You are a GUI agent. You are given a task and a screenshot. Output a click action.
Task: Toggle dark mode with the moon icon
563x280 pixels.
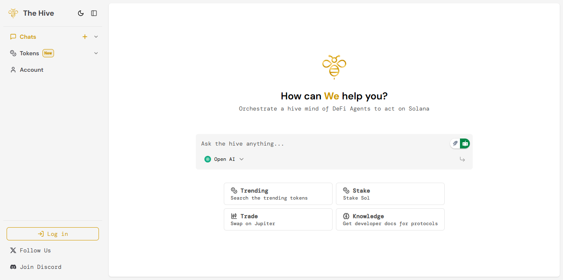pyautogui.click(x=81, y=13)
